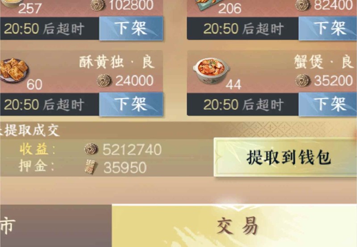The image size is (357, 247).
Task: Click 提取到钱包 button
Action: tap(286, 157)
